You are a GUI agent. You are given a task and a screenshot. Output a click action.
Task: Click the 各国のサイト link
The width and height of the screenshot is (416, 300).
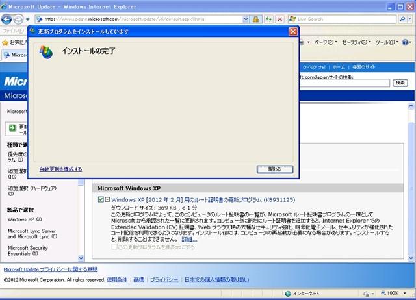[363, 67]
